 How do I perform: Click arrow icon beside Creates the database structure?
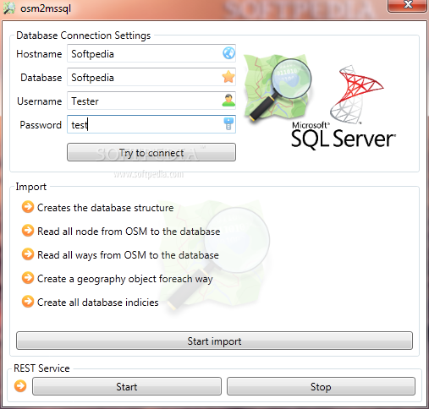[x=28, y=207]
